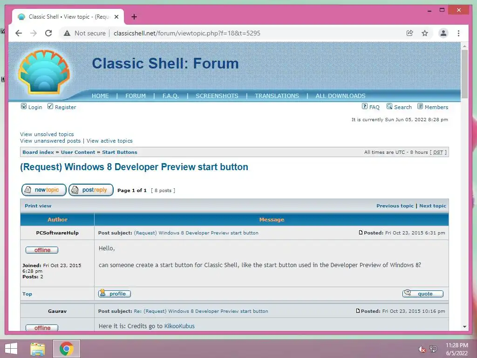Click the FAQ question mark icon
Viewport: 477px width, 358px height.
pyautogui.click(x=364, y=106)
